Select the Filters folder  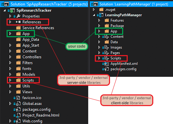27,63
